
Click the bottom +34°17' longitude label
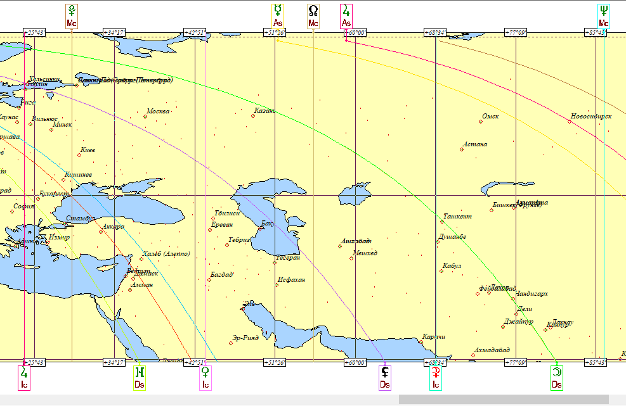114,362
